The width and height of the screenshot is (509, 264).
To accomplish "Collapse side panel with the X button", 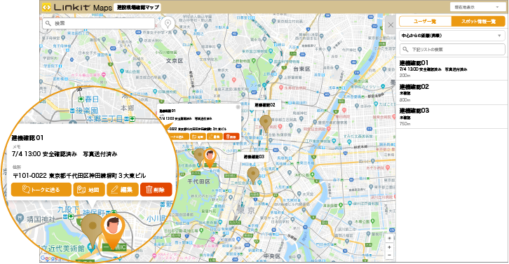I will (391, 25).
